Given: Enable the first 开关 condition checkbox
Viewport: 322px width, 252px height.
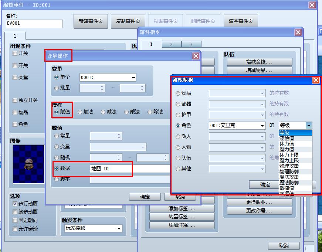Looking at the screenshot, I should point(15,54).
